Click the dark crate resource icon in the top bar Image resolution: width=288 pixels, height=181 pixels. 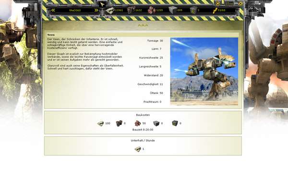click(193, 11)
